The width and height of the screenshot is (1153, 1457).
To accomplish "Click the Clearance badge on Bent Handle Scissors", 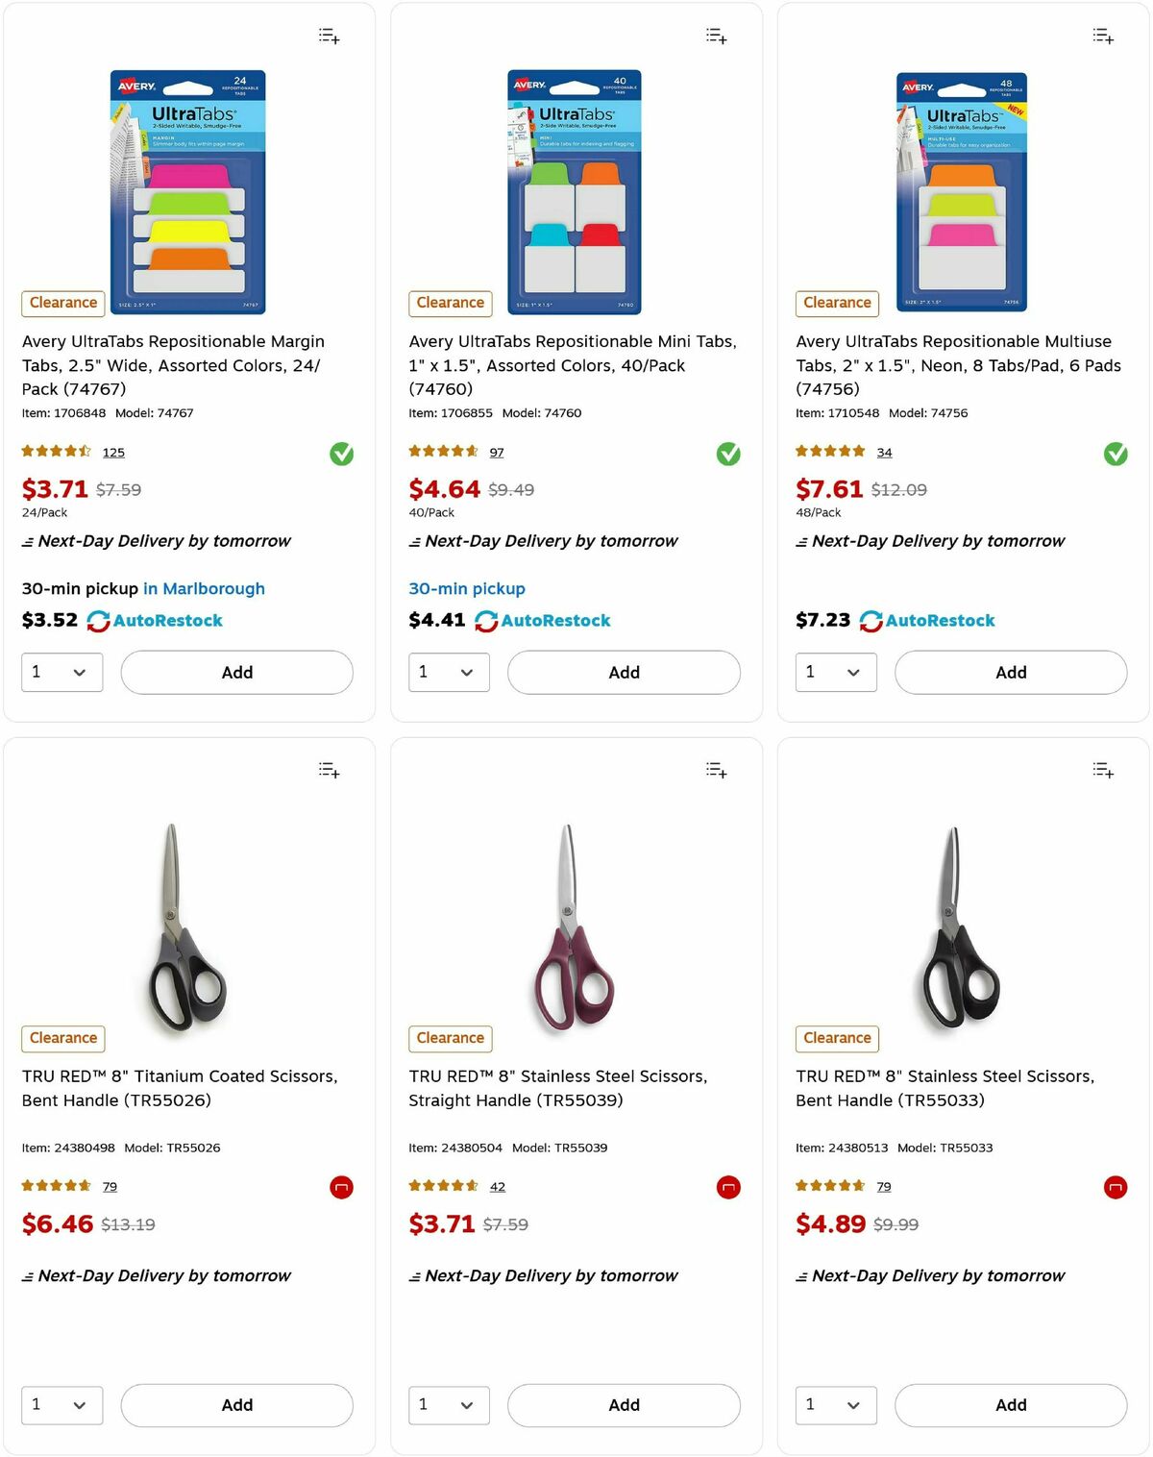I will pos(836,1038).
